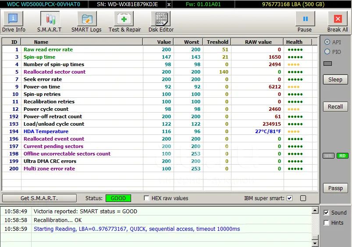Click the serial number SN: WD-WX81E879KDJE

pos(127,4)
